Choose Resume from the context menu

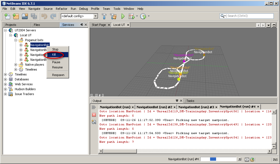pos(57,67)
